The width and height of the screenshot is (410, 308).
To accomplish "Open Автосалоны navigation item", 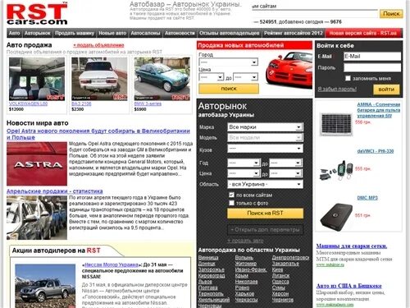I will [145, 33].
